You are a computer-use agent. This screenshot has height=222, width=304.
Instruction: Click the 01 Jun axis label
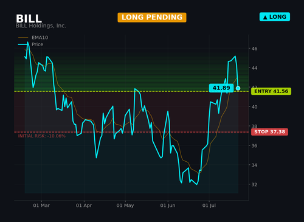168,206
